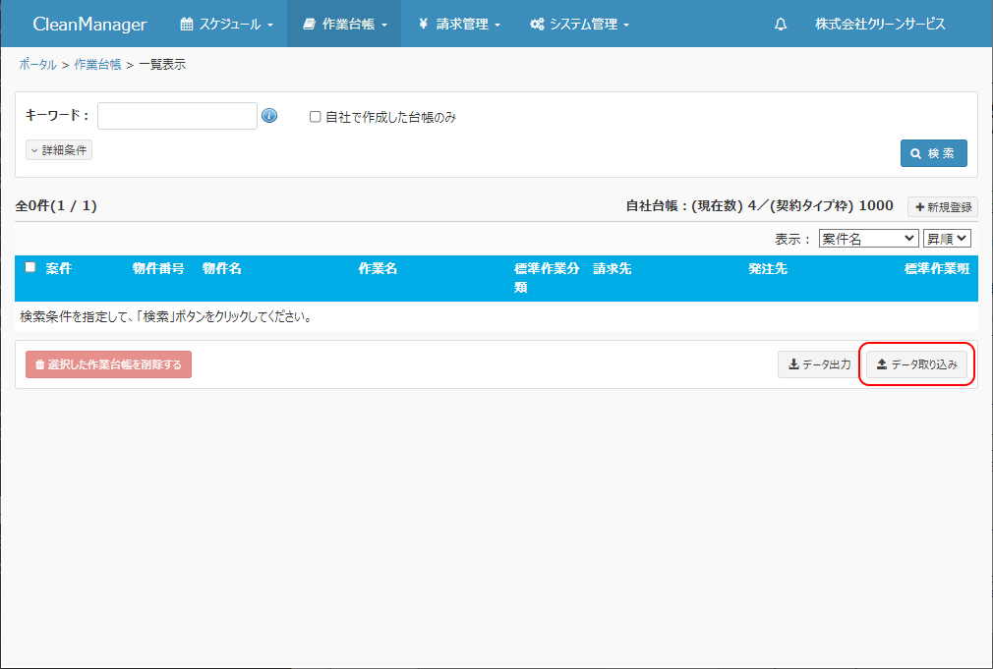Expand the 詳細条件 detailed conditions

pos(59,150)
